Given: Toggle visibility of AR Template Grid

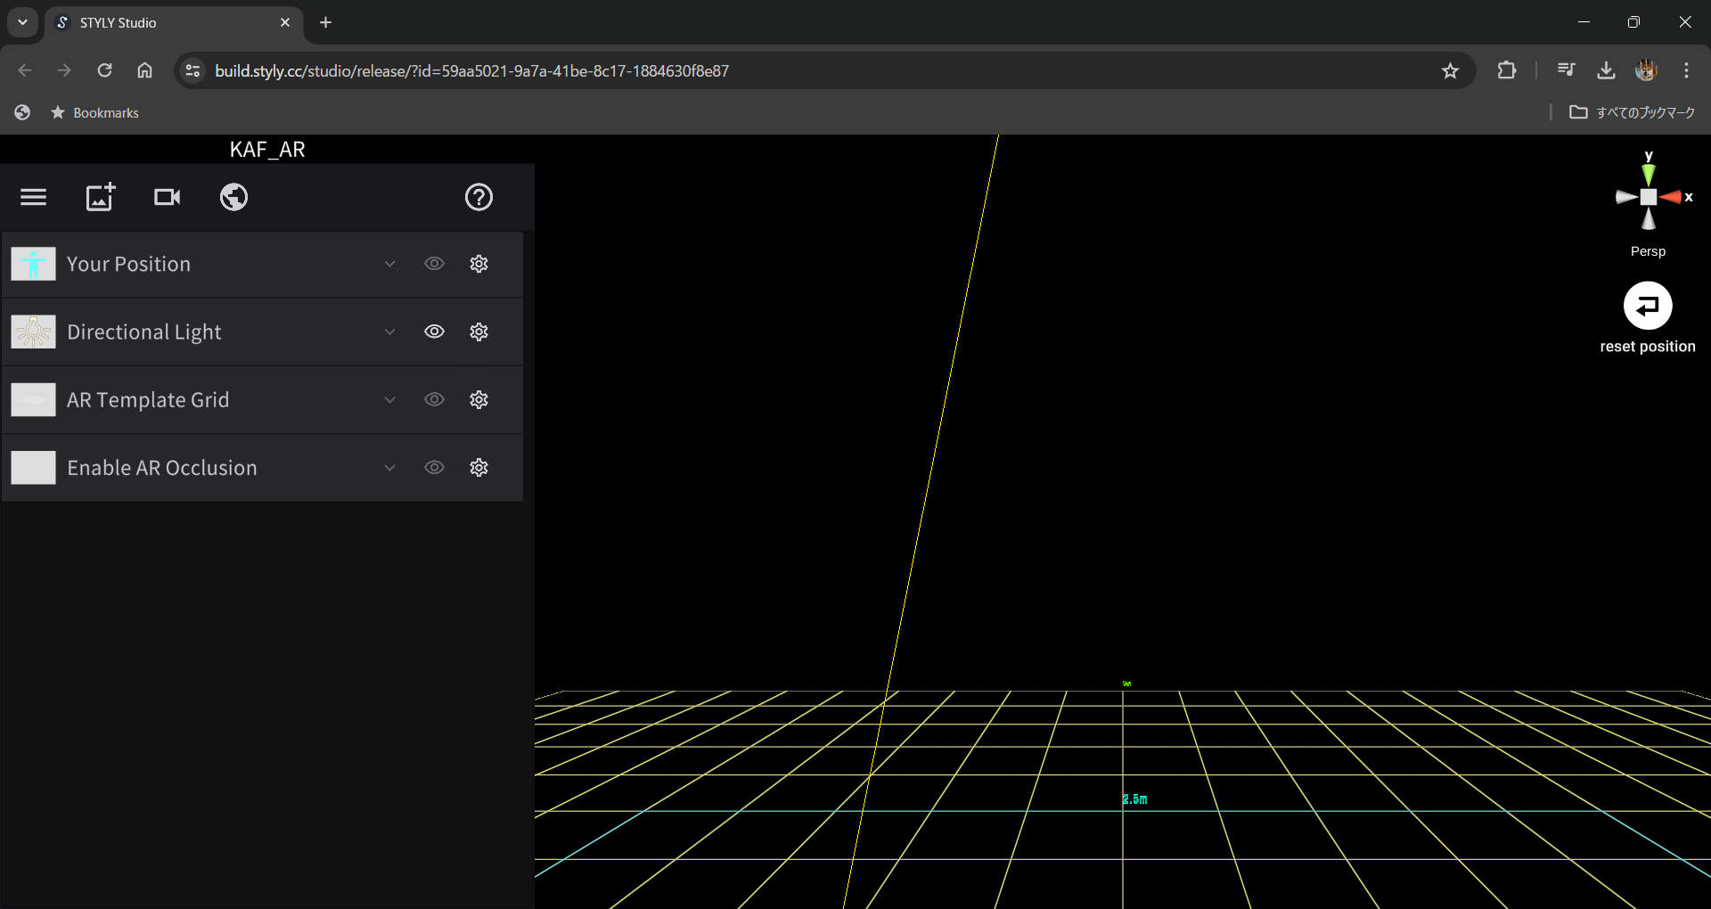Looking at the screenshot, I should [434, 399].
